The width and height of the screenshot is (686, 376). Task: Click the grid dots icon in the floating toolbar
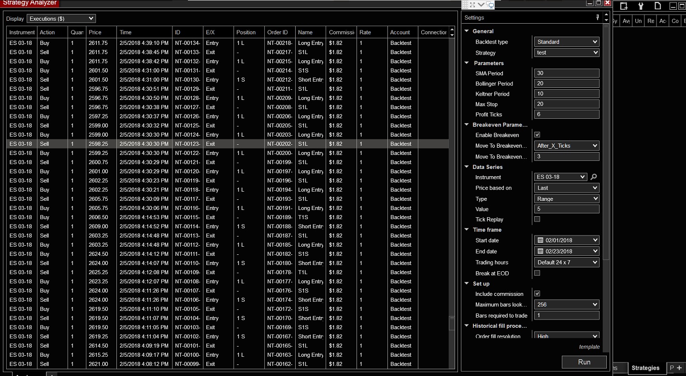pos(465,5)
